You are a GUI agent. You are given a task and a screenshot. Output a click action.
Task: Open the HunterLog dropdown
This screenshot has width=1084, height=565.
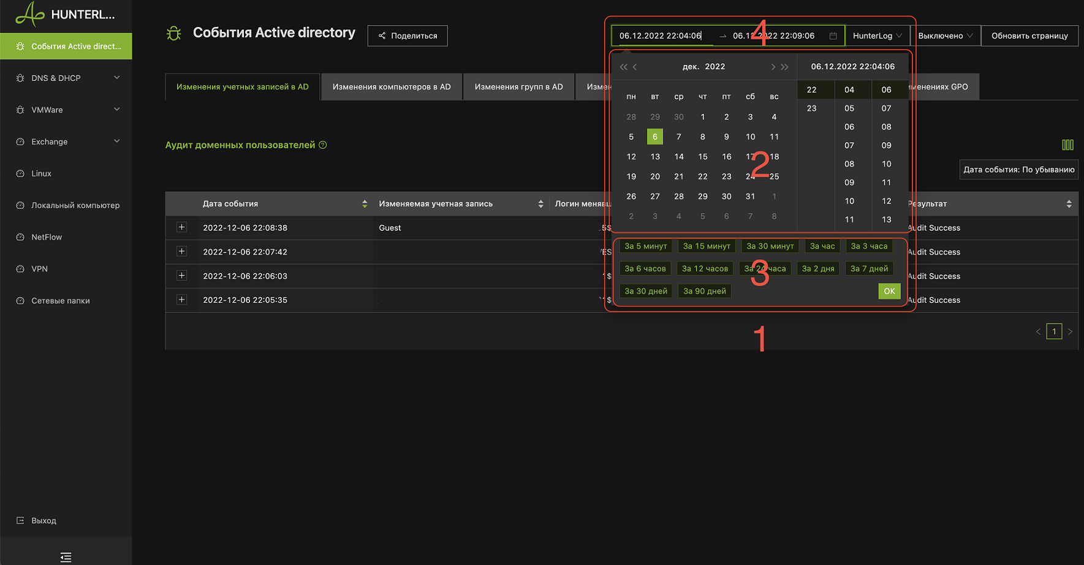(877, 36)
